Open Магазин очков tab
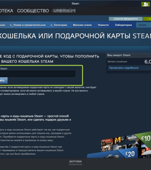The image size is (151, 170). click(82, 25)
